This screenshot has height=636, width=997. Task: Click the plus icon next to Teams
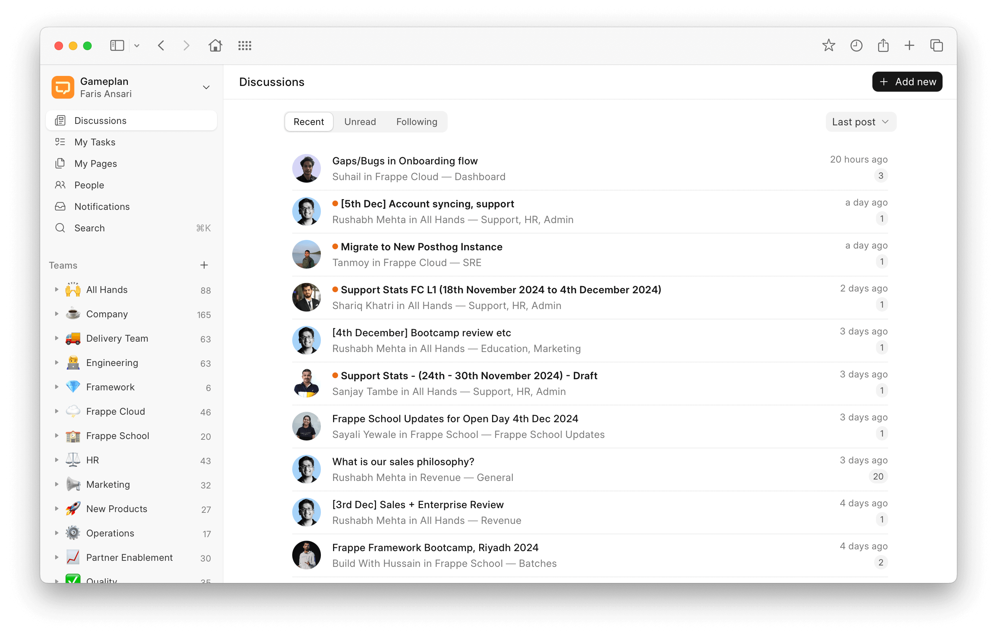pos(204,265)
